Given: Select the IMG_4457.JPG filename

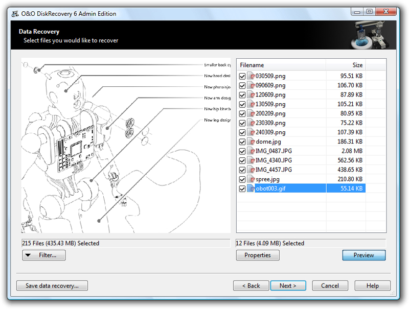Looking at the screenshot, I should pos(274,170).
